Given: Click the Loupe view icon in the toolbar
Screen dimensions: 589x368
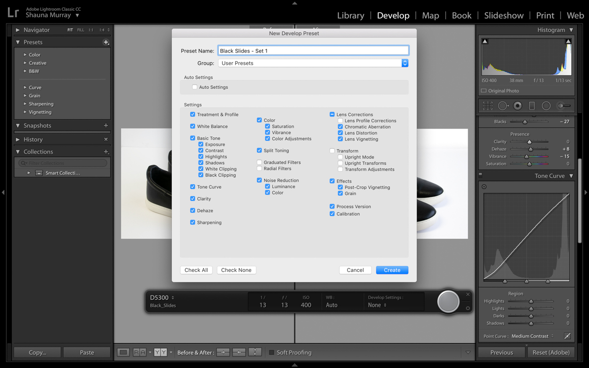Looking at the screenshot, I should [x=123, y=352].
